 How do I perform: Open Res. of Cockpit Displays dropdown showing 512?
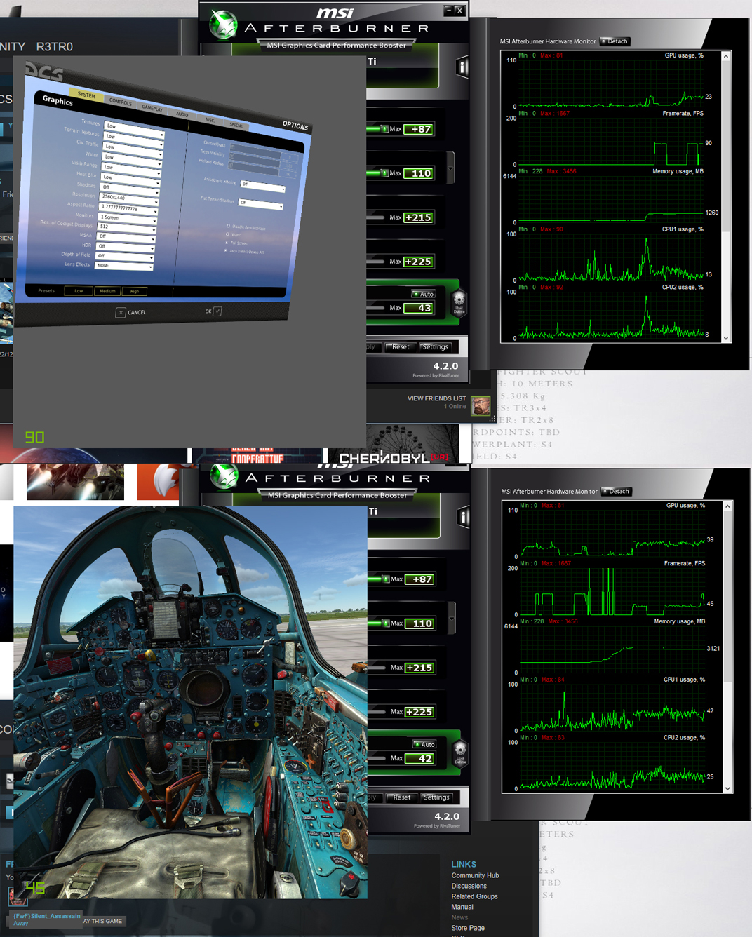pyautogui.click(x=127, y=228)
